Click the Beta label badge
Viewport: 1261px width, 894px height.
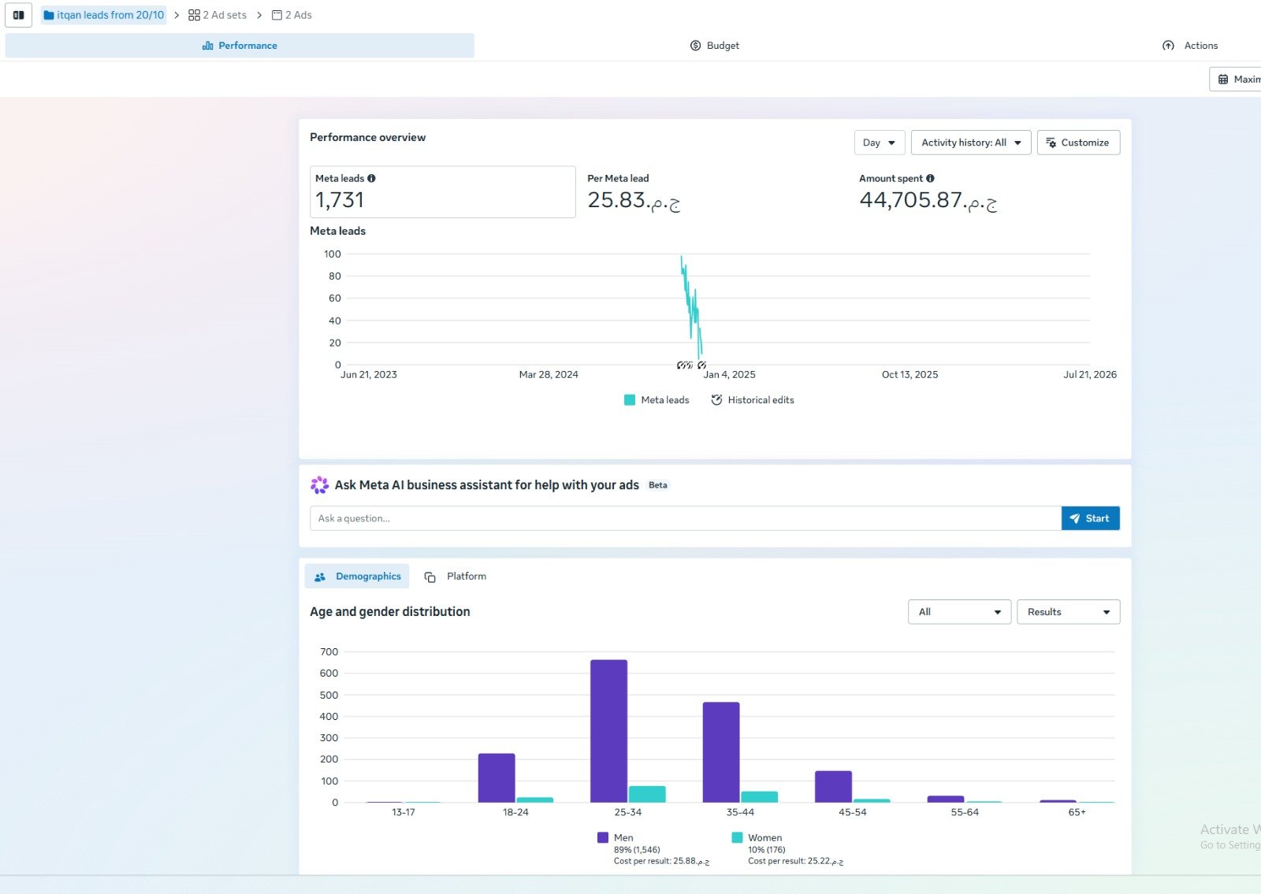tap(658, 485)
